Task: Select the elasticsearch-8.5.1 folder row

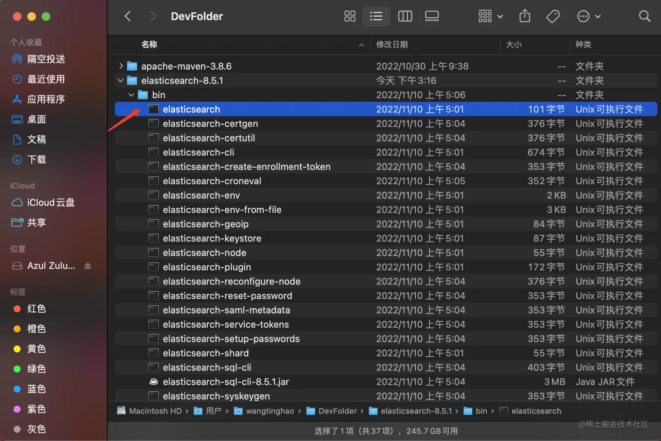Action: pos(386,80)
